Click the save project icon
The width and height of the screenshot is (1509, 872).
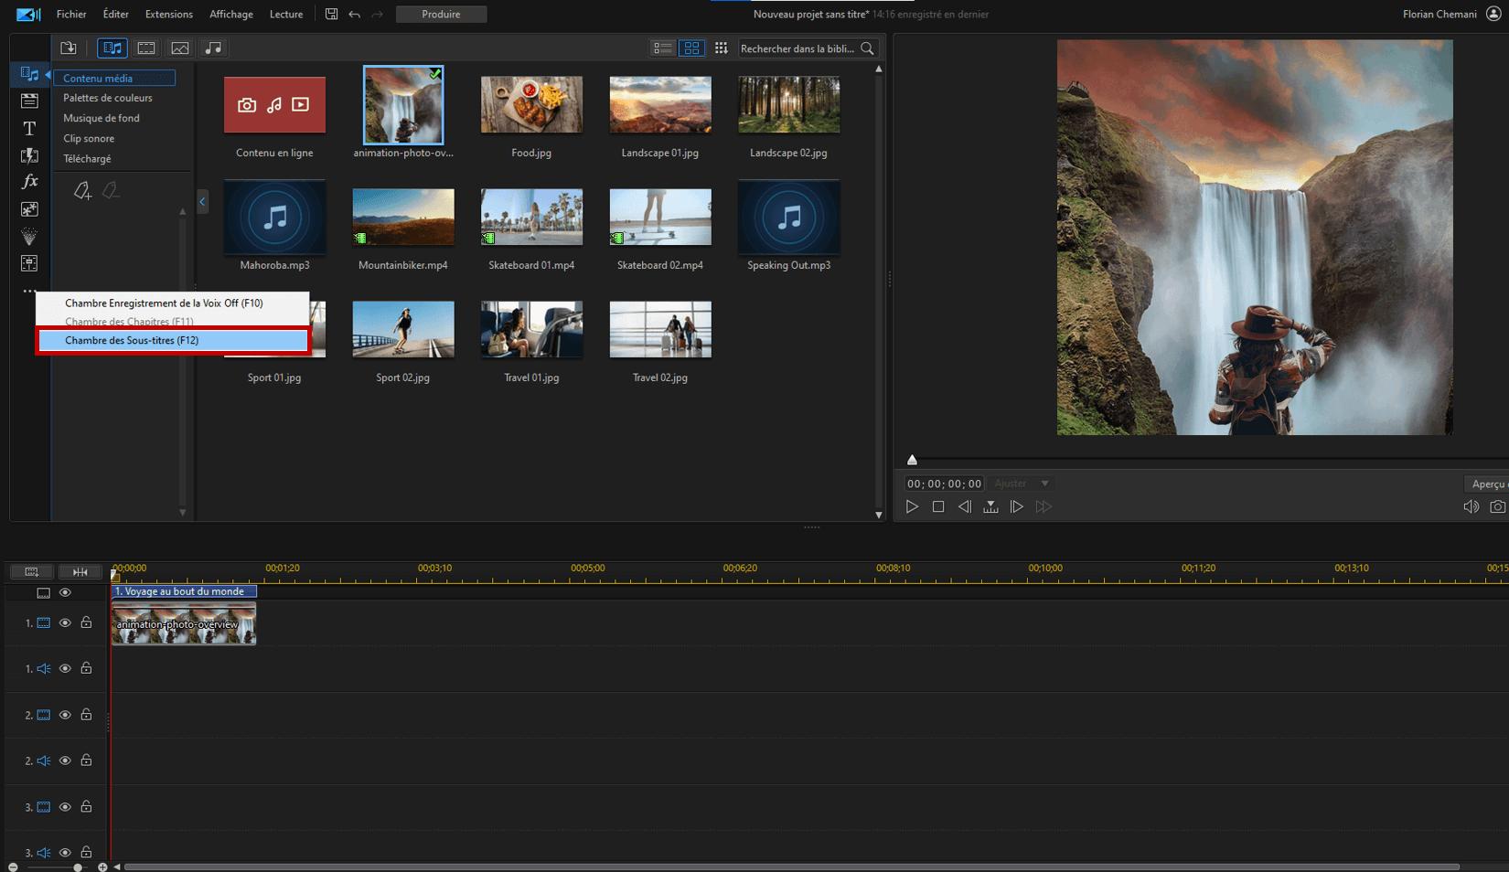(x=331, y=14)
